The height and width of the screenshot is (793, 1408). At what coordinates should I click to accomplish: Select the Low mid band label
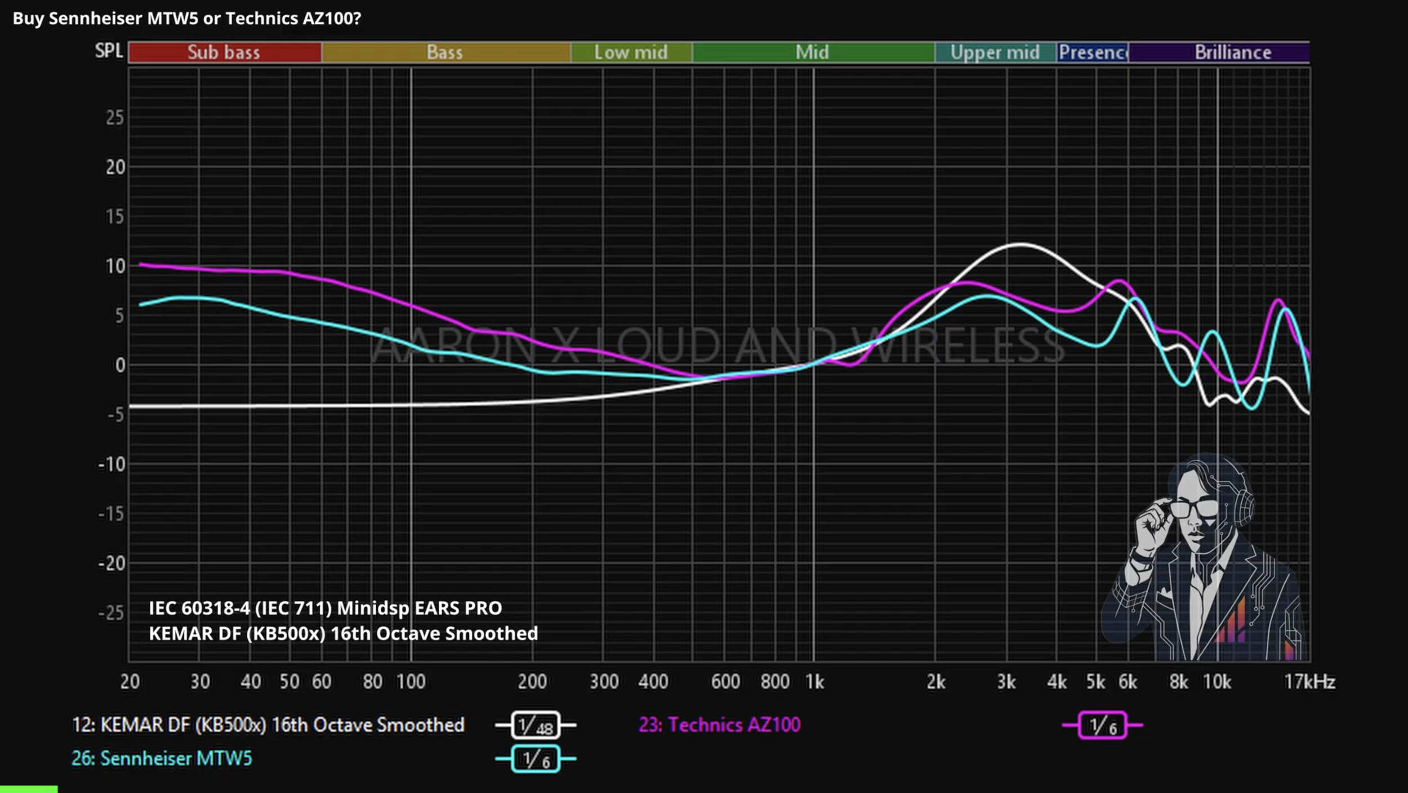(631, 52)
